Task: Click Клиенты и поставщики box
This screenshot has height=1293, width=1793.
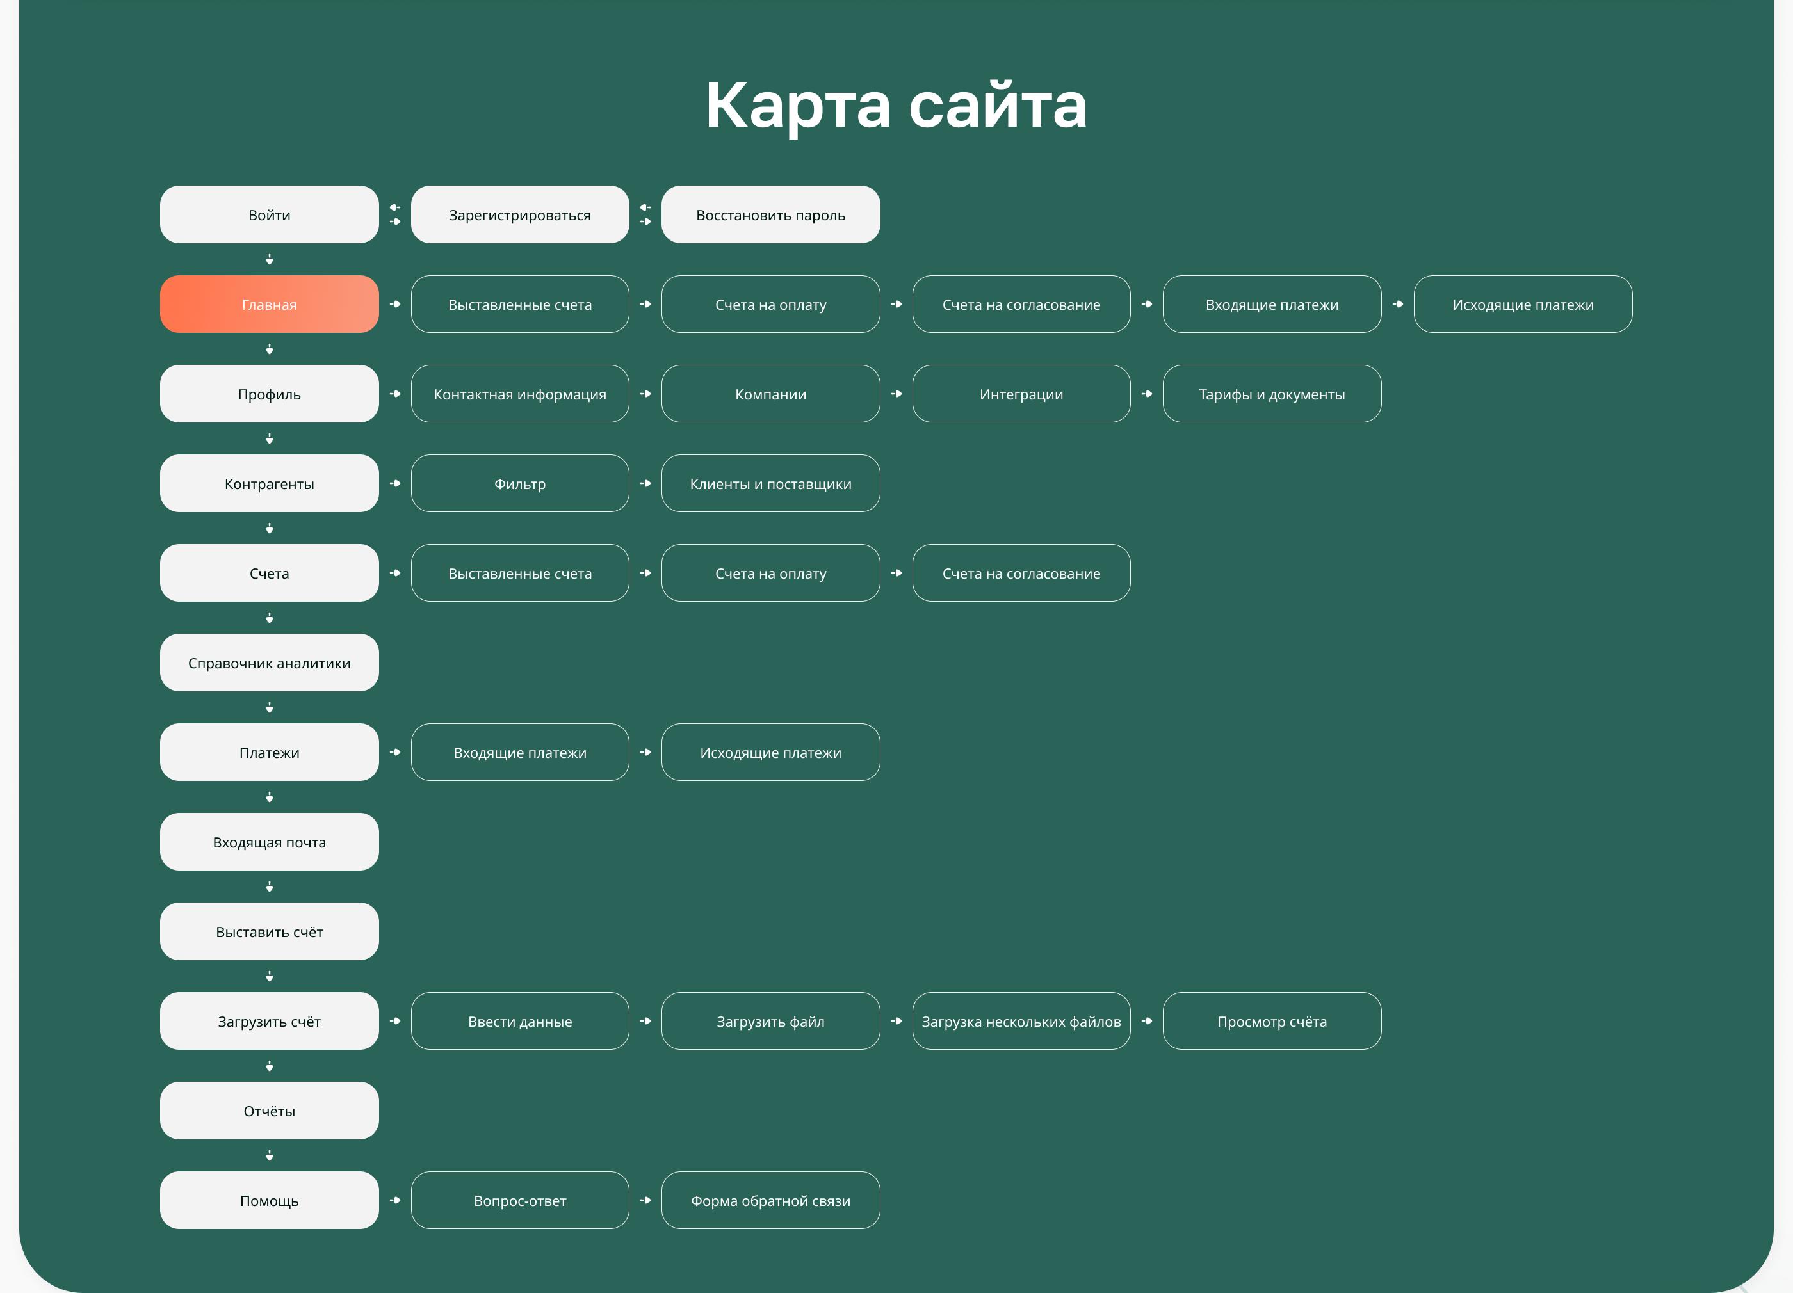Action: [770, 484]
